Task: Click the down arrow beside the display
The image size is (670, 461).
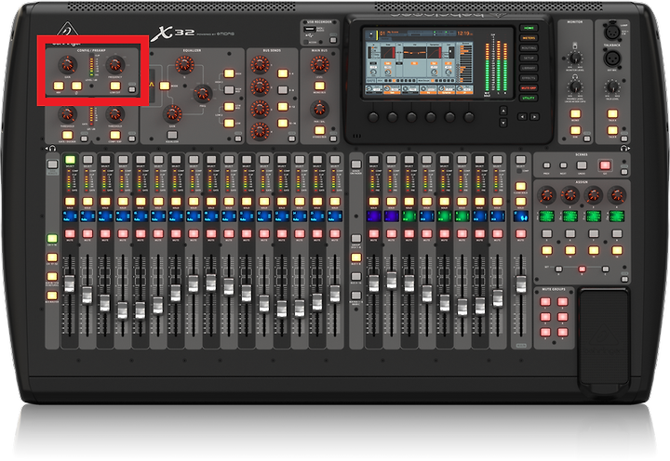Action: click(503, 123)
